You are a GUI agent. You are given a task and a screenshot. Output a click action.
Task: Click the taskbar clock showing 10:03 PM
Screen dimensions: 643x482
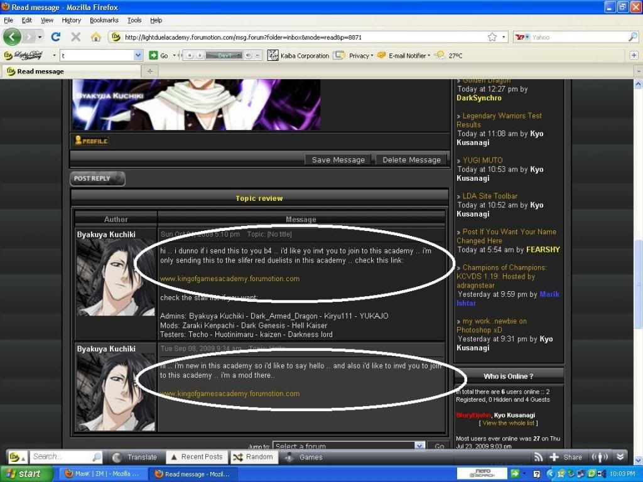pyautogui.click(x=622, y=474)
